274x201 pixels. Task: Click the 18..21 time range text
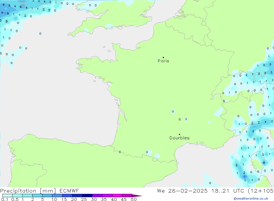[220, 191]
